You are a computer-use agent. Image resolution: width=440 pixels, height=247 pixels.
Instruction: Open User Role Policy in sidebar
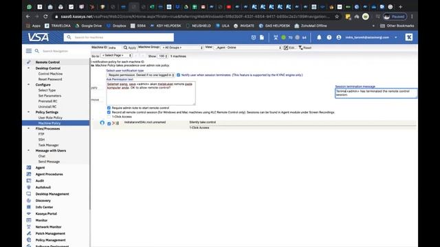pos(50,117)
